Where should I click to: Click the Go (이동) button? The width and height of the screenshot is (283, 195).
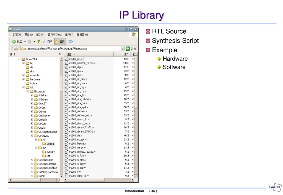[x=131, y=48]
